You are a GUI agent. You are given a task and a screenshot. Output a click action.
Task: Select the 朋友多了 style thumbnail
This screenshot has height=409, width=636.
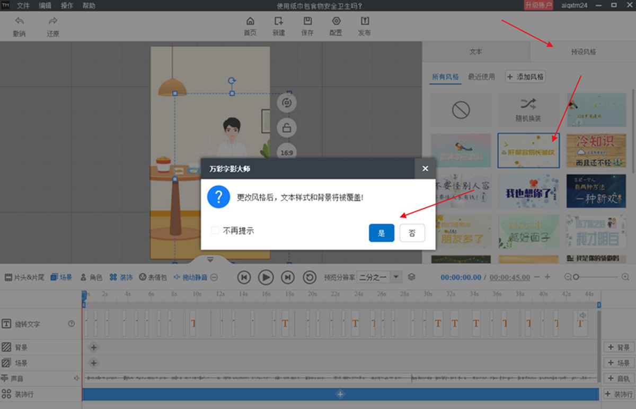[461, 231]
